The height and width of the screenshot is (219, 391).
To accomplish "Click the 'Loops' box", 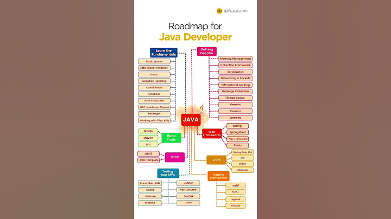I will 154,74.
